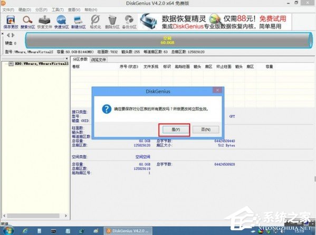Decline with the 否(N) button
This screenshot has width=316, height=235.
[x=206, y=130]
